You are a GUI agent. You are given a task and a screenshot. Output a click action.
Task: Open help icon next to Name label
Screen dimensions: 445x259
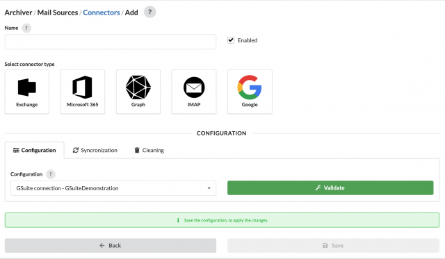coord(26,28)
